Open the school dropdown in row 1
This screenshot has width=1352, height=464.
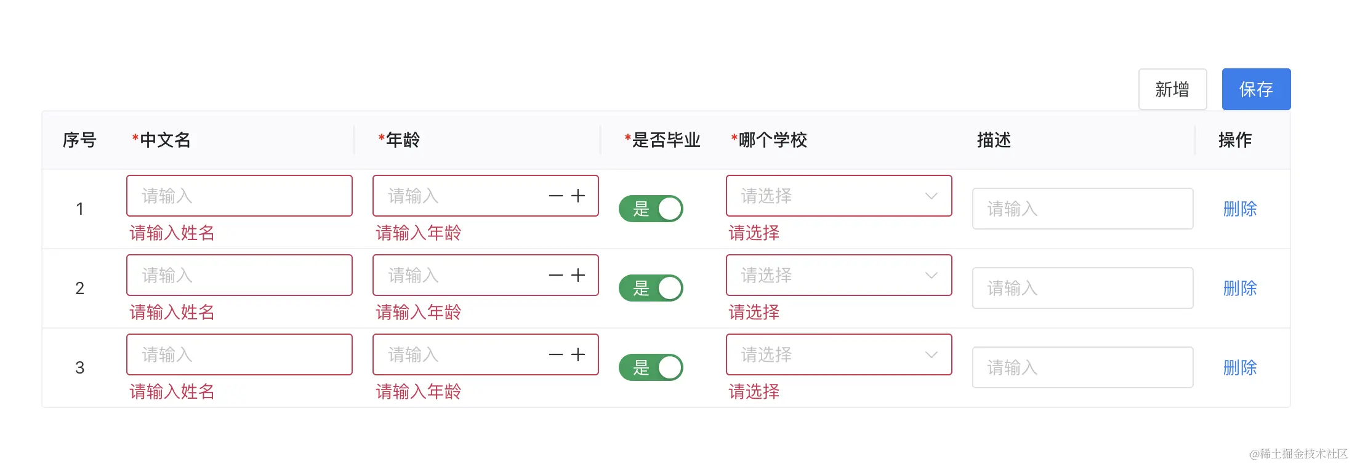(839, 196)
